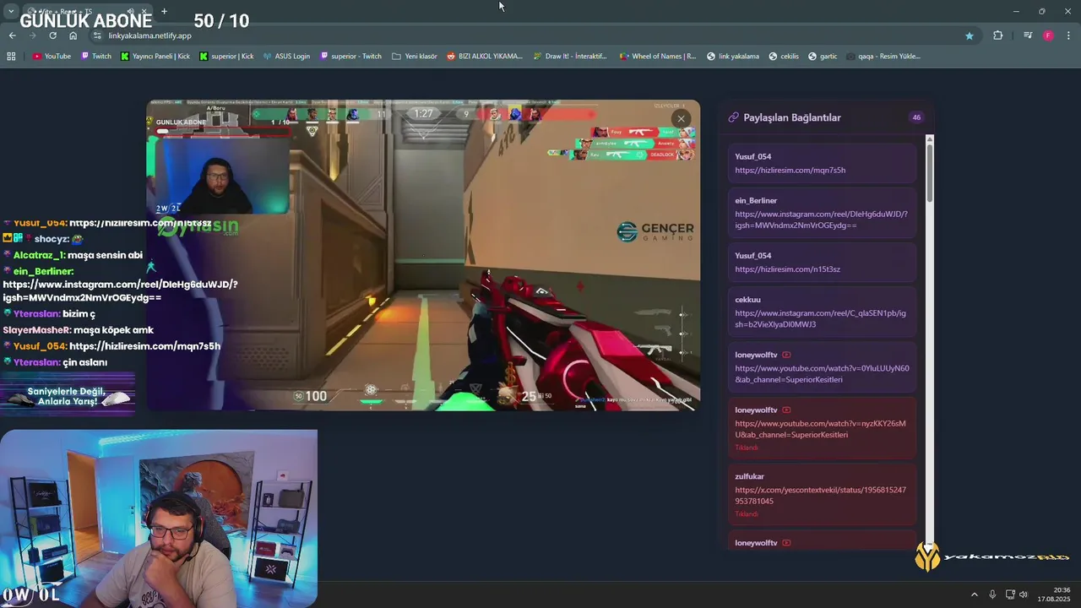The image size is (1081, 608).
Task: Open the cekilis bookmark
Action: [784, 57]
